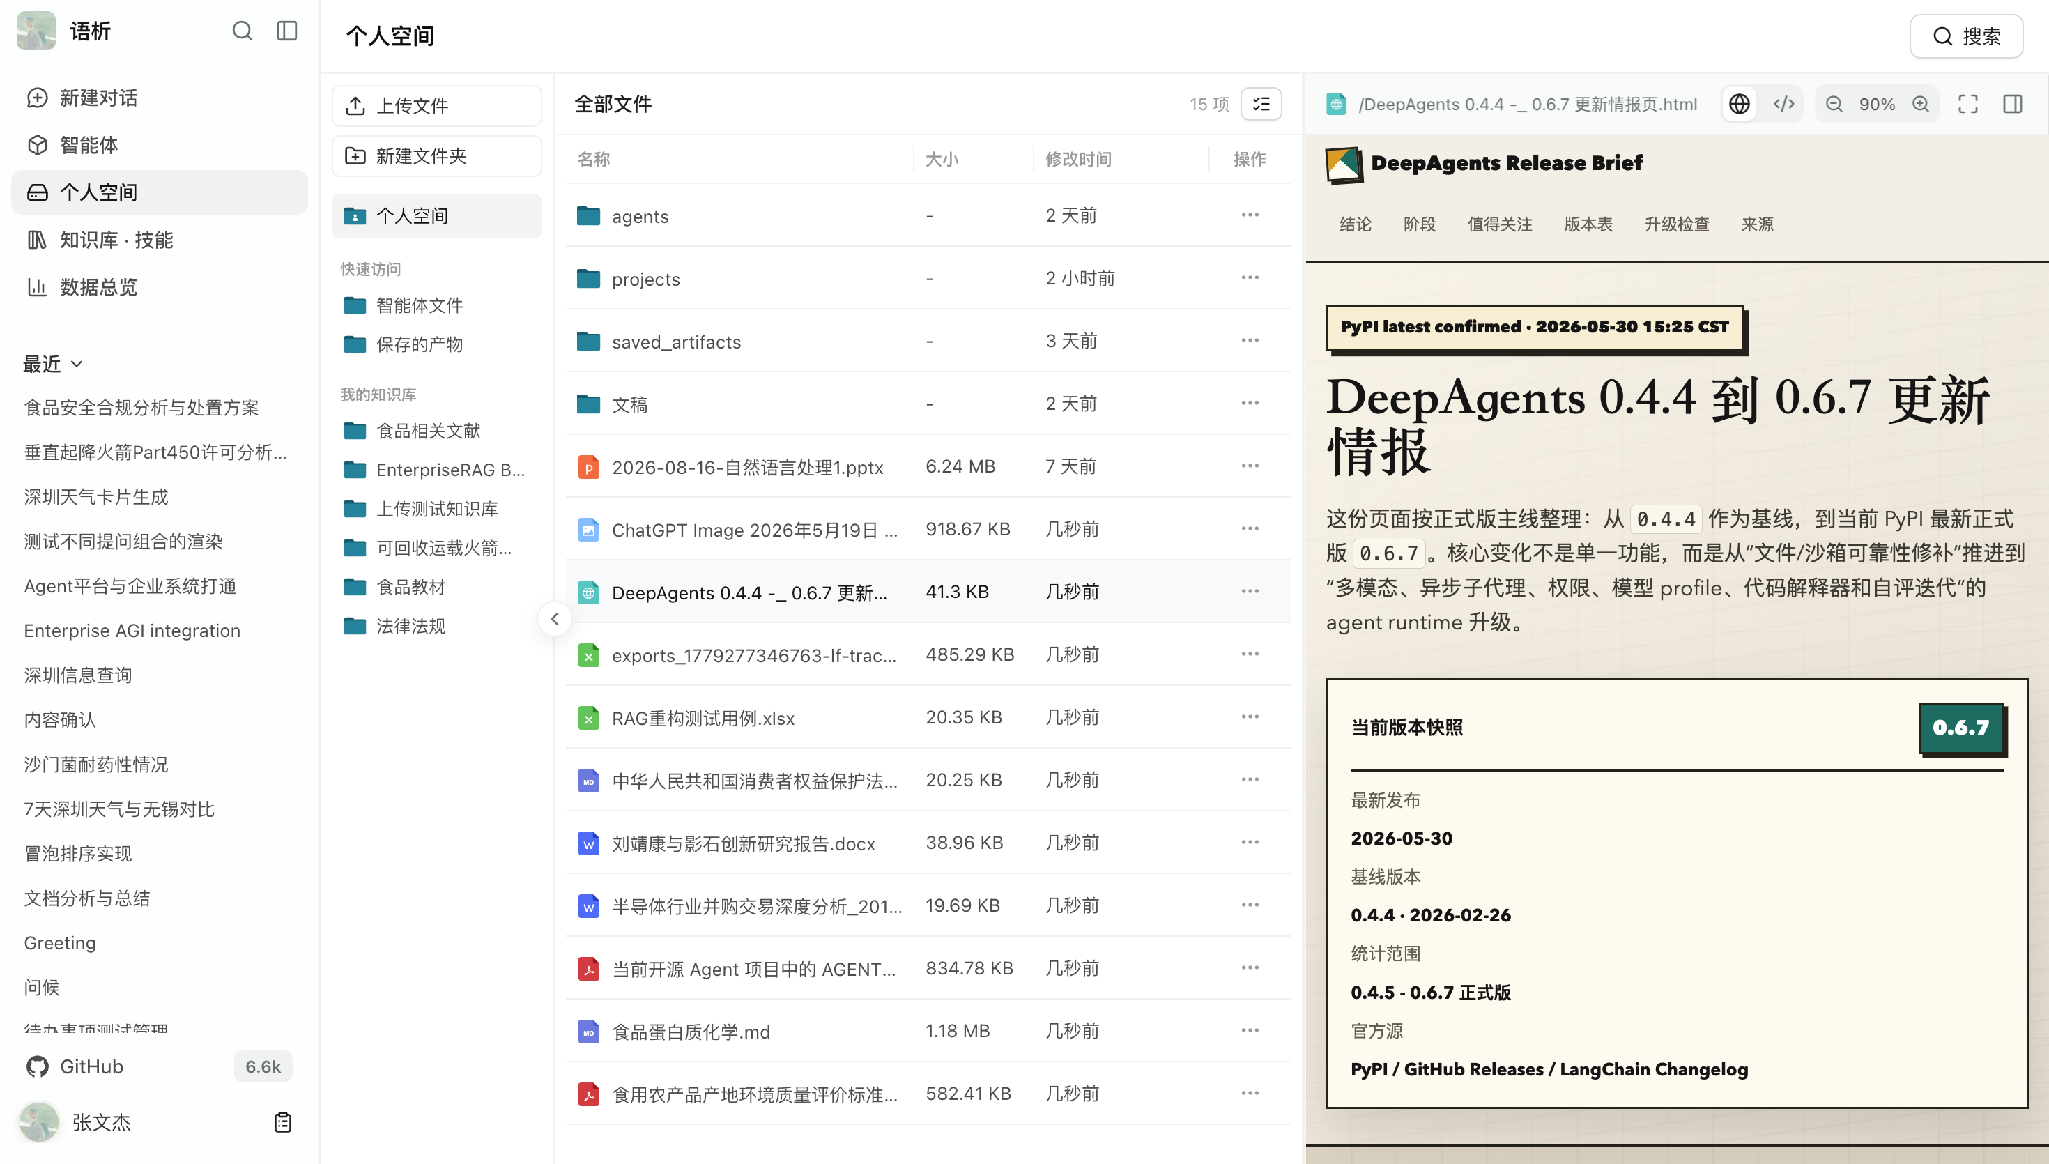The width and height of the screenshot is (2049, 1164).
Task: Go to 版本表 section in the brief
Action: (x=1589, y=224)
